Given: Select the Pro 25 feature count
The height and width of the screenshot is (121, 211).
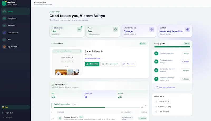Looking at the screenshot, I should click(54, 97).
